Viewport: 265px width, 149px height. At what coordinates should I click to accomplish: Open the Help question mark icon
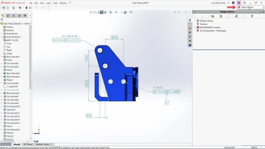point(244,3)
